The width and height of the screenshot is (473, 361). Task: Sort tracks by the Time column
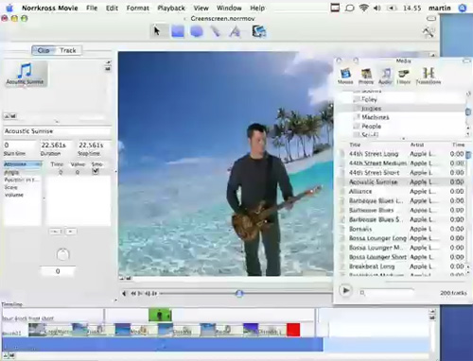click(459, 145)
